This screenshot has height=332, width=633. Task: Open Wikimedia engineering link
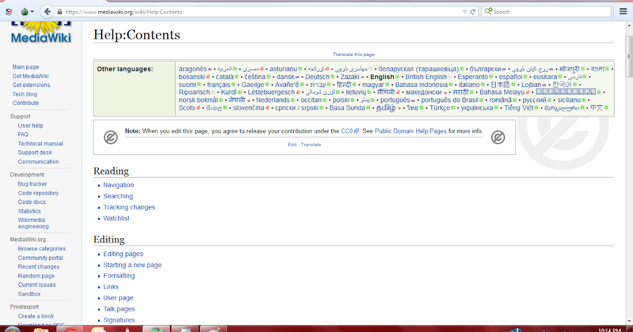(33, 223)
